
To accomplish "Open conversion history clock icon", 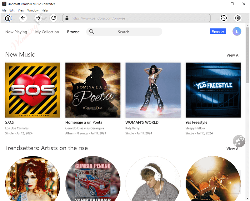I will pos(224,18).
